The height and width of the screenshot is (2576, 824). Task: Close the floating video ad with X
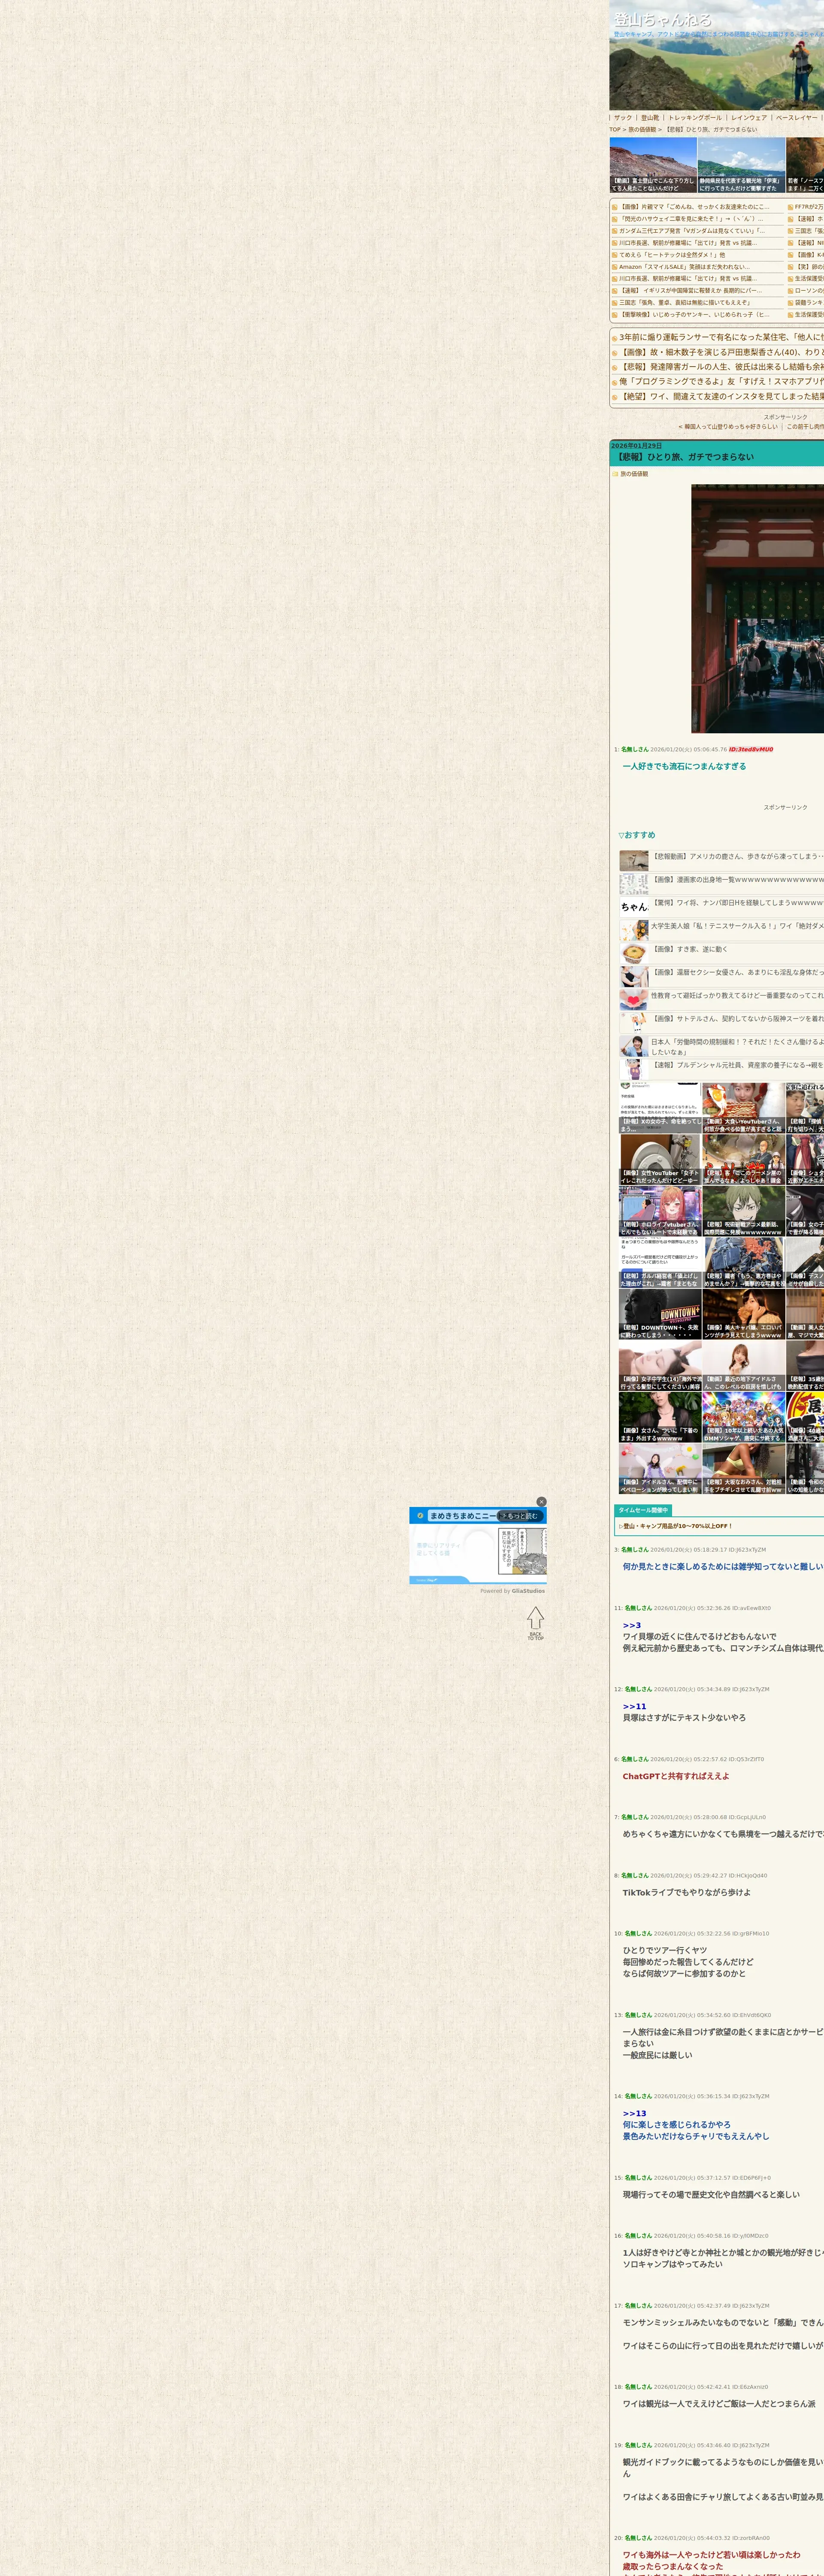point(541,1501)
